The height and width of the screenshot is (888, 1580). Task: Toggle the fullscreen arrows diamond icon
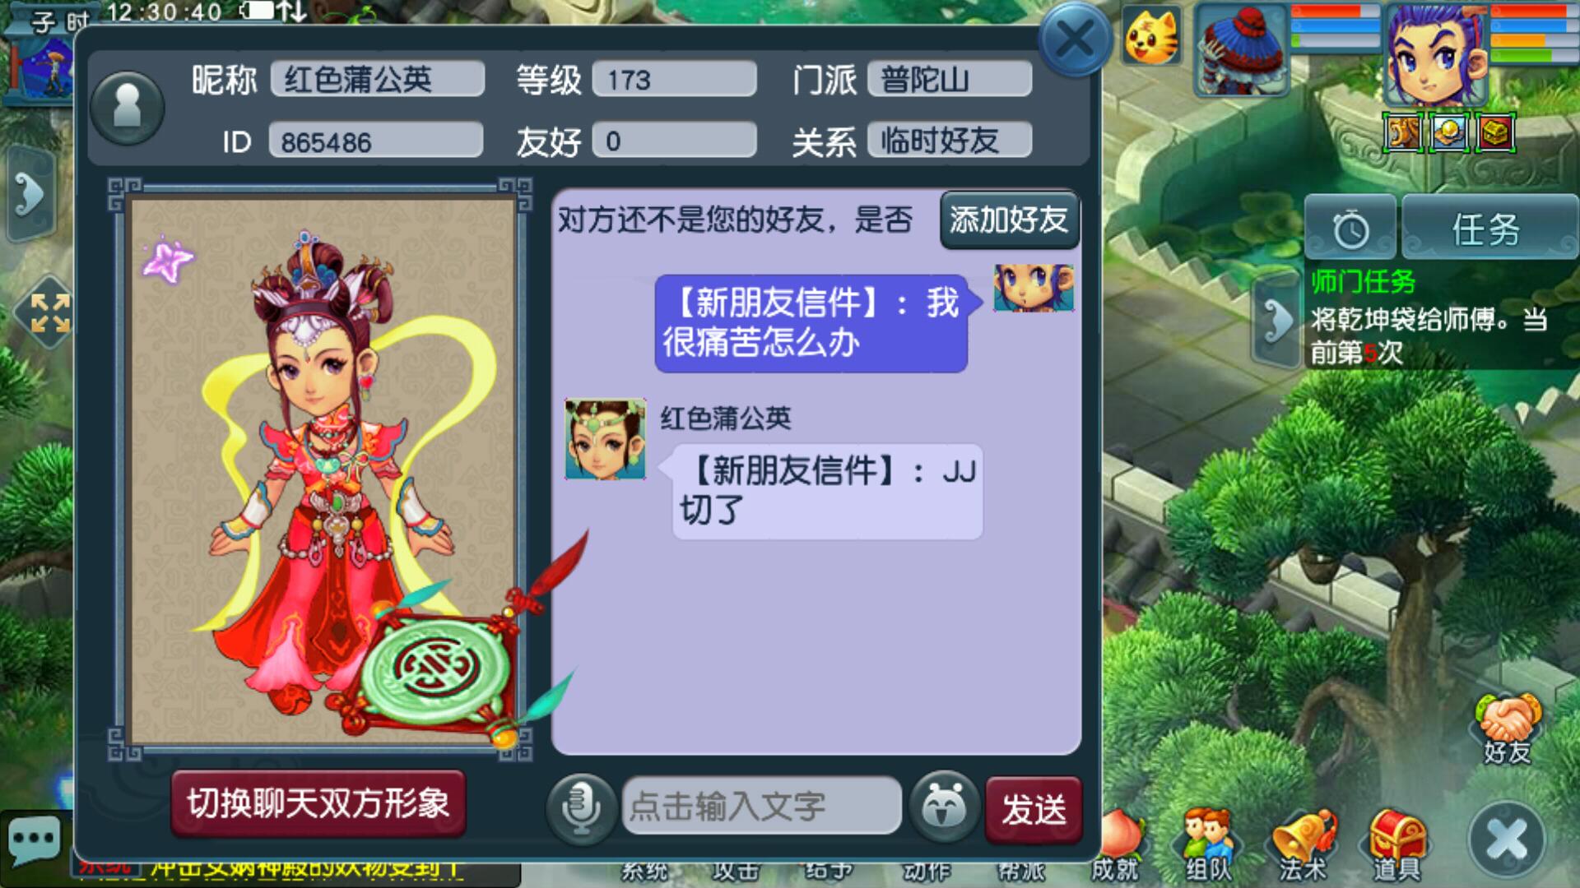click(x=49, y=313)
